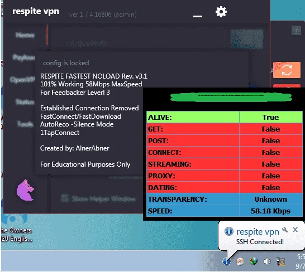Click the 'True' value in ALIVE row
The image size is (305, 272).
coord(270,117)
